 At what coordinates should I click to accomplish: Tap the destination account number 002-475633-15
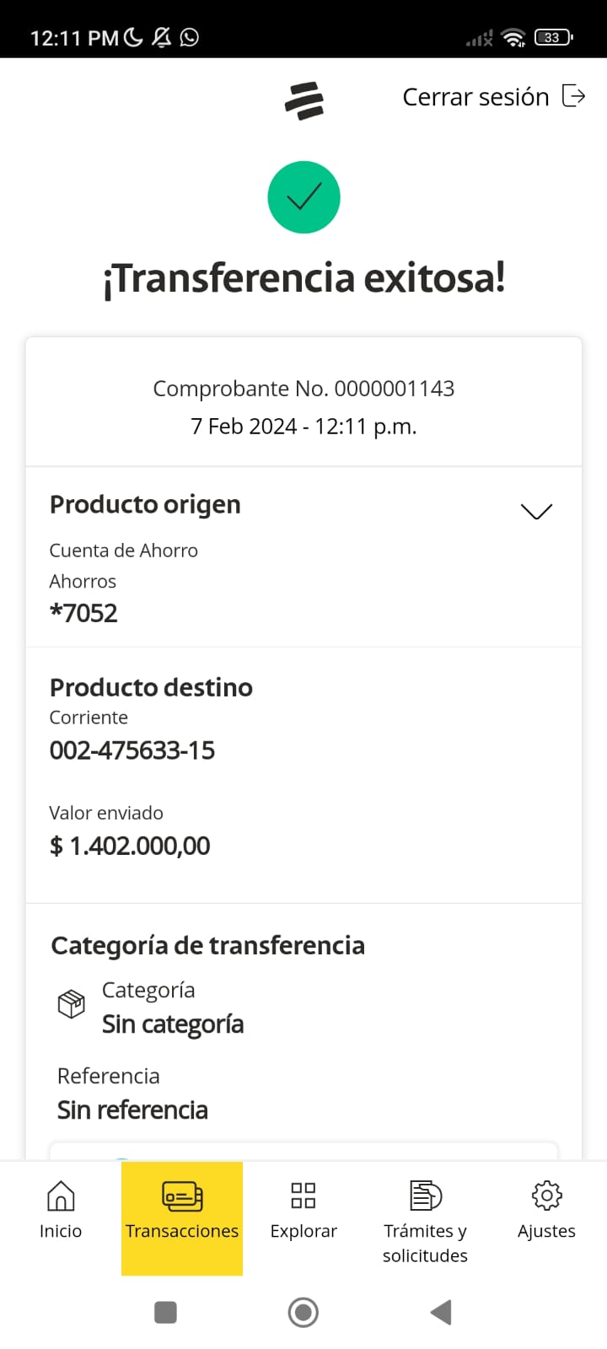[132, 750]
